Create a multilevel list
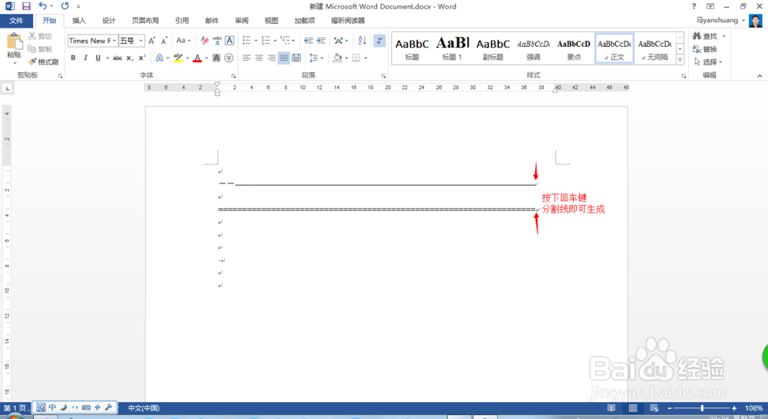This screenshot has width=768, height=419. click(x=285, y=41)
